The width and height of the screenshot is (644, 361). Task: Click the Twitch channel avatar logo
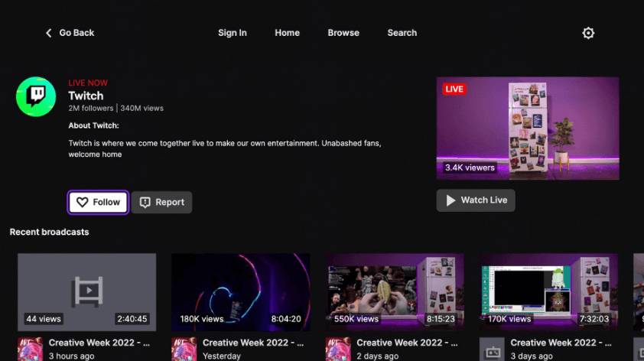[36, 96]
